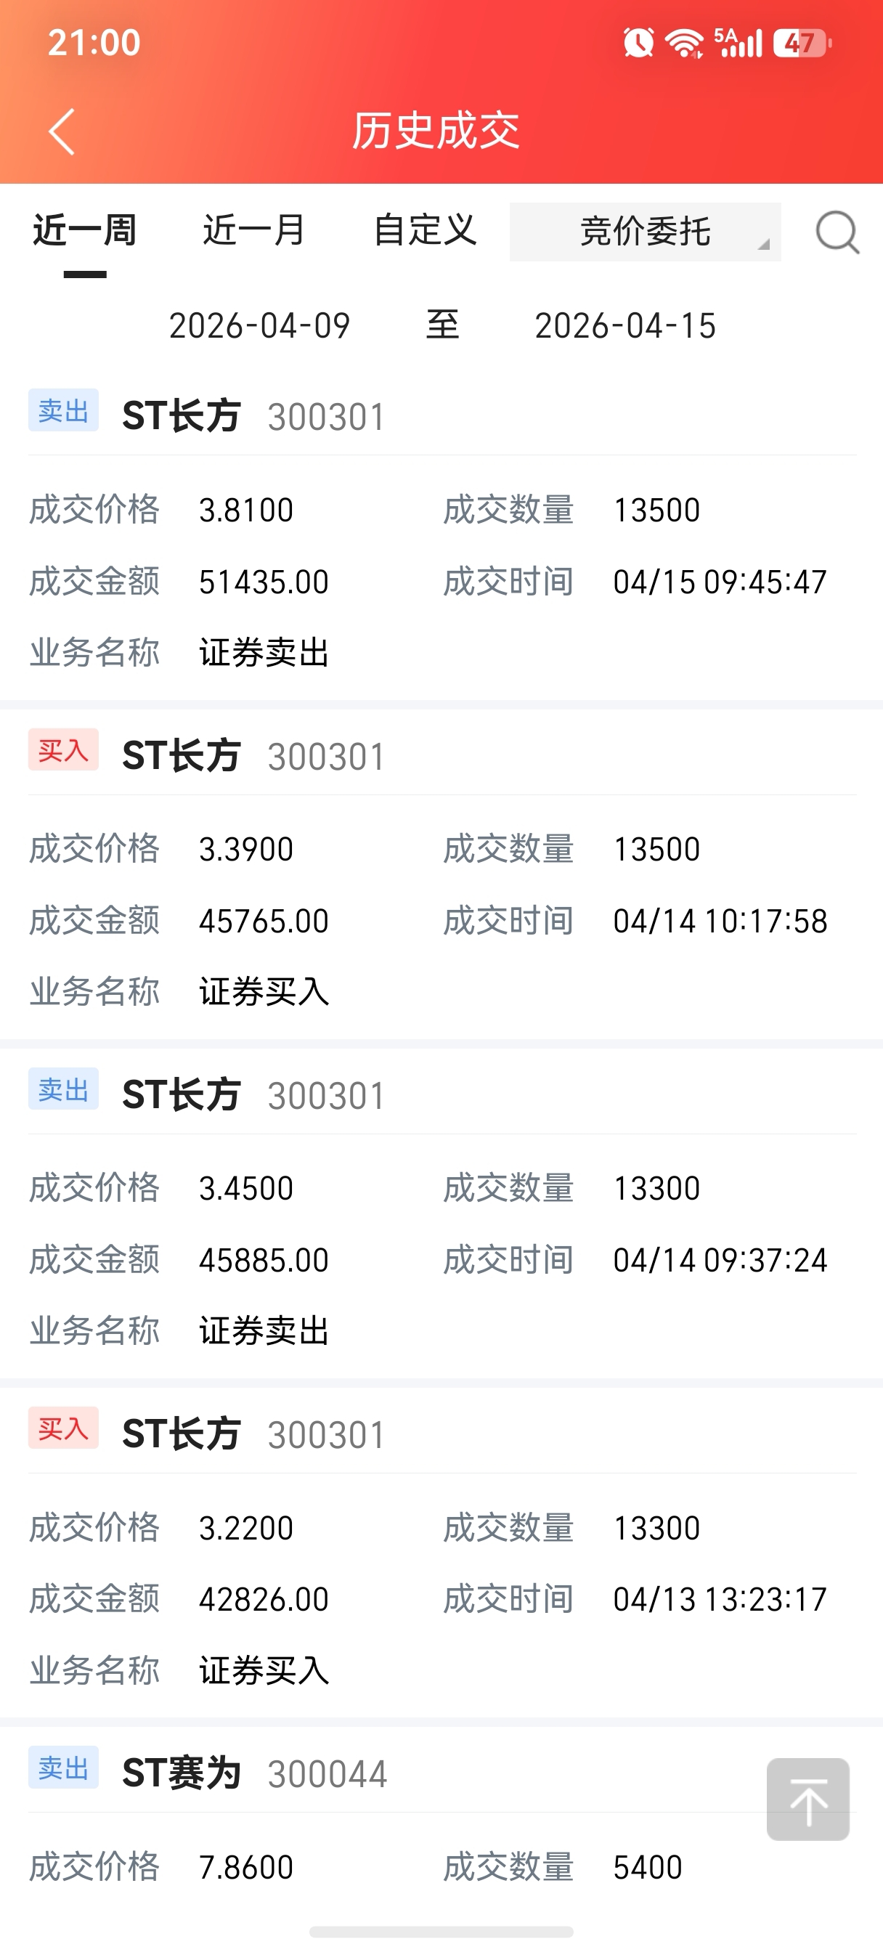Tap the 卖出 tag on the 04/15 trade
The width and height of the screenshot is (883, 1952).
64,411
